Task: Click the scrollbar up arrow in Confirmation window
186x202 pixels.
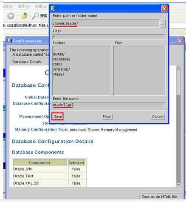Action: [178, 68]
